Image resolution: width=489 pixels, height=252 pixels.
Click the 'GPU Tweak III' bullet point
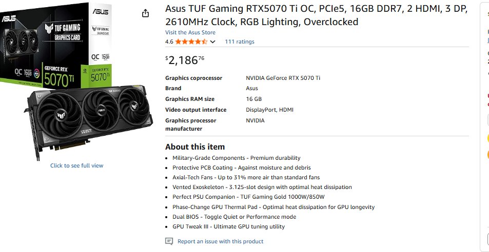tap(228, 226)
